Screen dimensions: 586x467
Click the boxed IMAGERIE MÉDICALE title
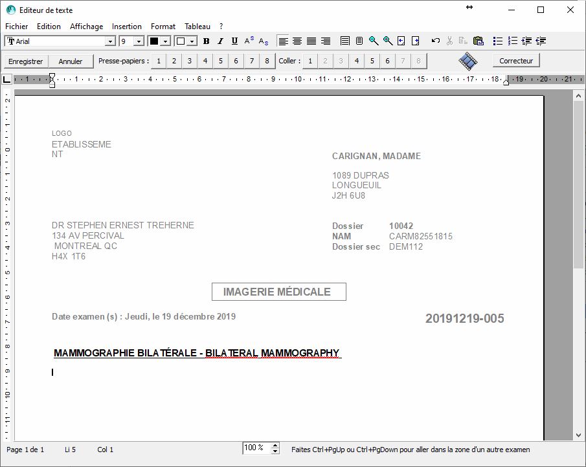(x=279, y=292)
